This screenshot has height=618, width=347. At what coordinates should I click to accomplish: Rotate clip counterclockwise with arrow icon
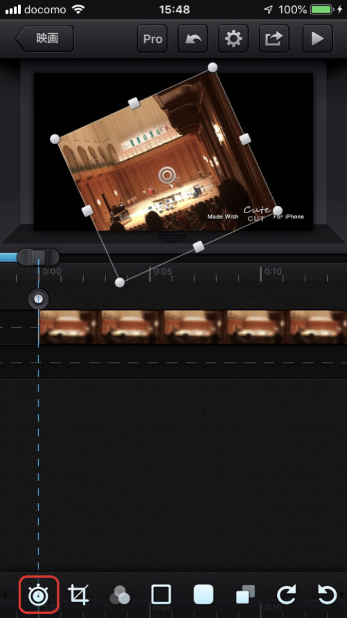[x=327, y=594]
